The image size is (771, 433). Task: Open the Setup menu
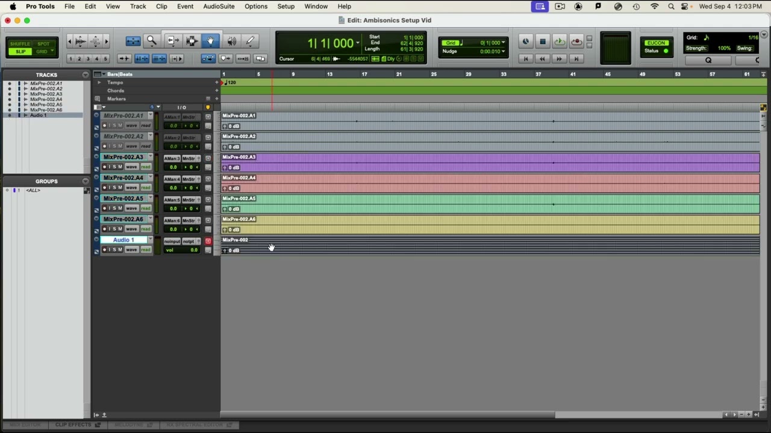286,6
